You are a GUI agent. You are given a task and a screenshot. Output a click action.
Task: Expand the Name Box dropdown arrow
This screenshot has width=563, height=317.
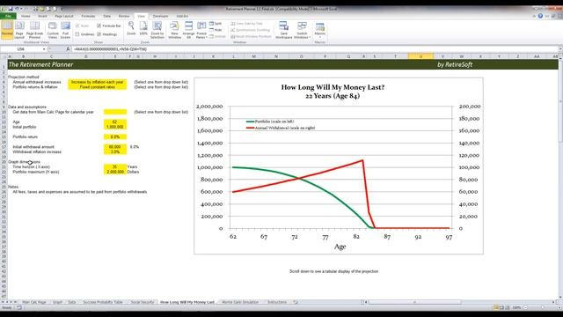(44, 49)
